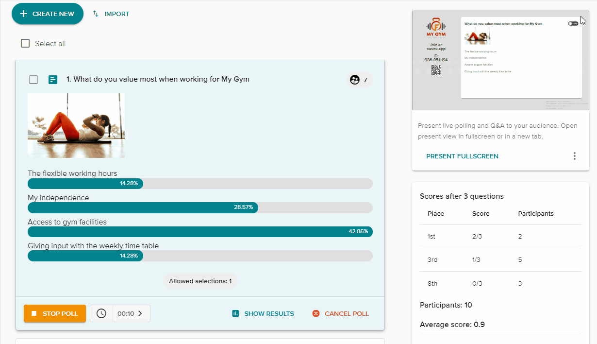Click the participants icon showing 7 responses
The image size is (597, 344).
355,79
